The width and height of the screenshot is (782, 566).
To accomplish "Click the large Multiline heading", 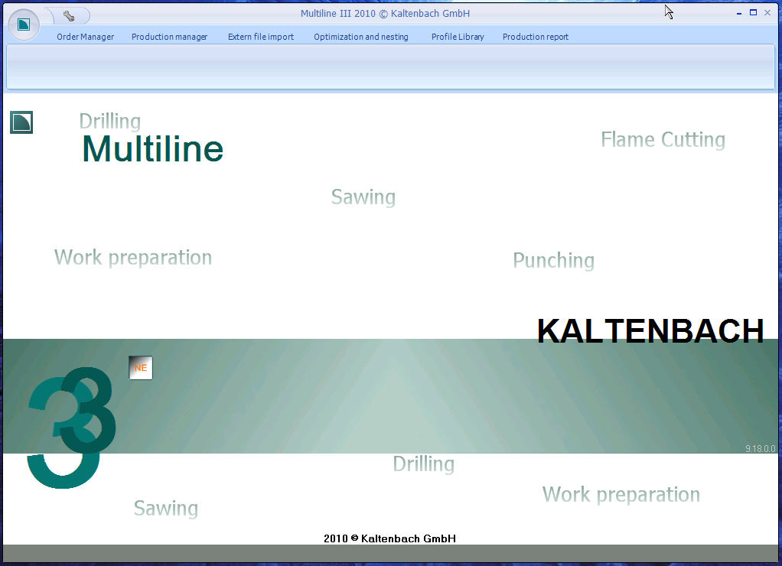I will pyautogui.click(x=152, y=148).
